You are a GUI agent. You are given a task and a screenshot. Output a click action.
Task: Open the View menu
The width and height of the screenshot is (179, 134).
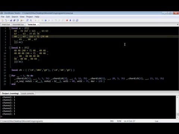22,17
